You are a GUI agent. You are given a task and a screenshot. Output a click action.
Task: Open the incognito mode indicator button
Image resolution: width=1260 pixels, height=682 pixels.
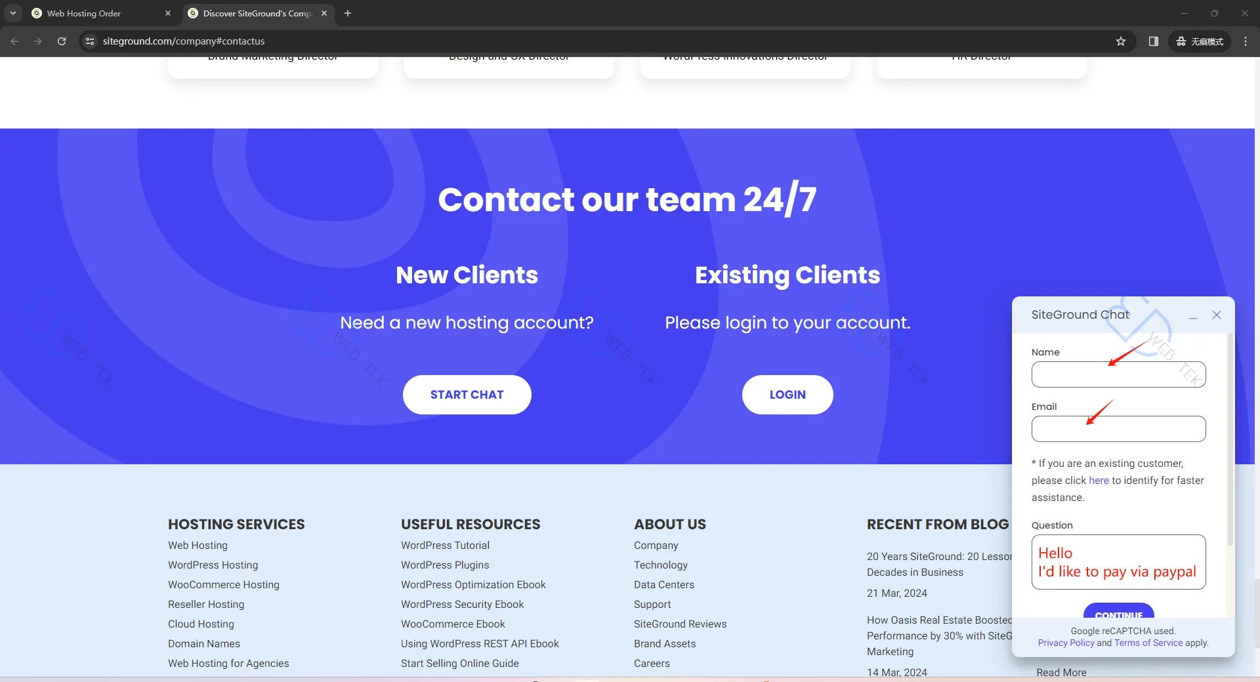(1200, 41)
